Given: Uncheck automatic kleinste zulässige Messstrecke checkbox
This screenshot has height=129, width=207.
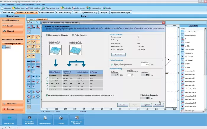Looking at the screenshot, I should point(108,64).
